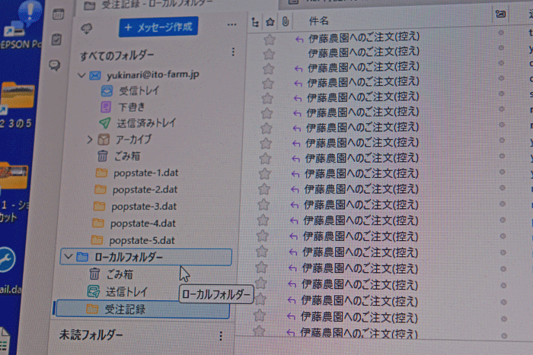Open the chat icon in the side toolbar

coord(55,66)
